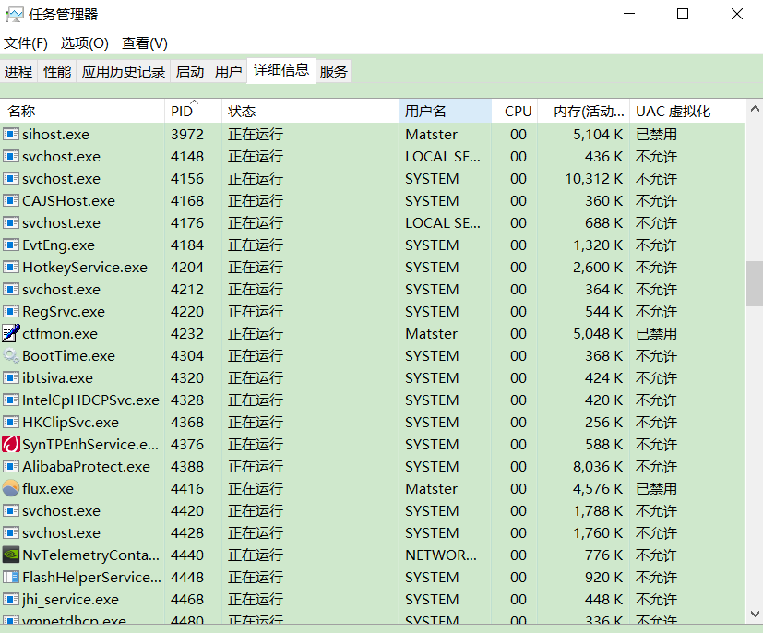Click the RegSrvc.exe process icon
Screen dimensions: 763x633
pos(11,311)
